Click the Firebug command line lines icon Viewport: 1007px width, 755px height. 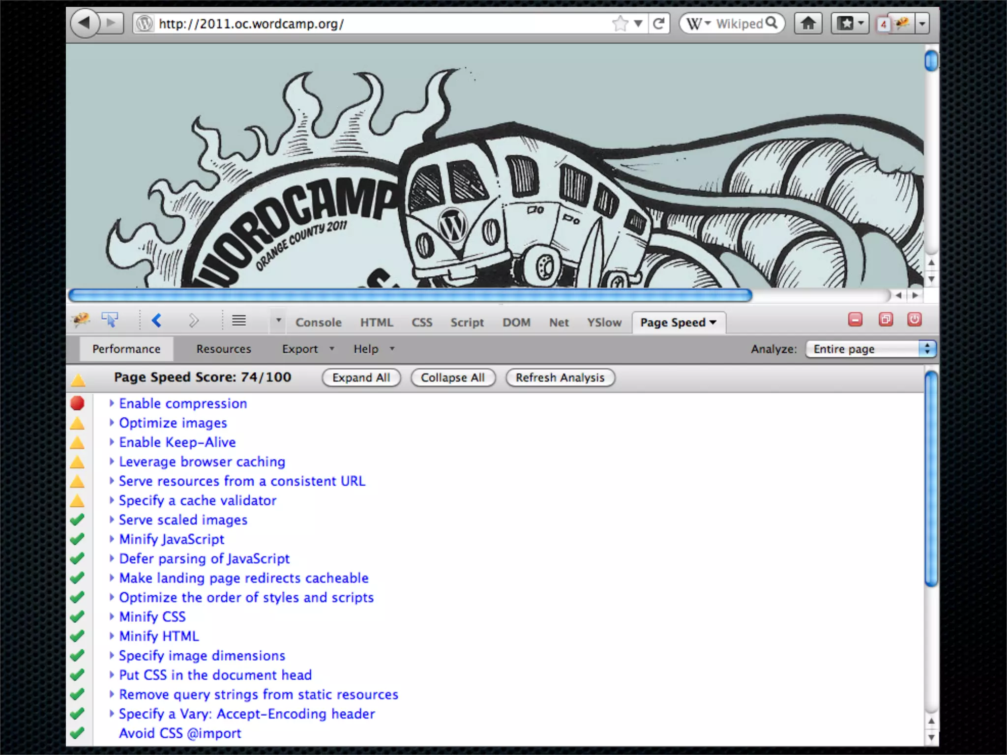tap(239, 320)
